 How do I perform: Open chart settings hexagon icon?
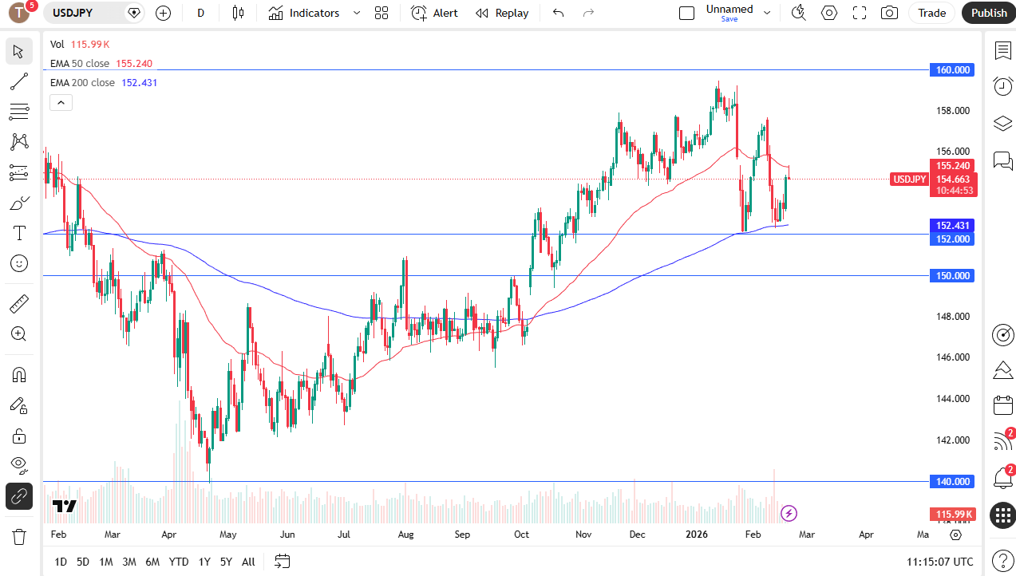click(829, 13)
